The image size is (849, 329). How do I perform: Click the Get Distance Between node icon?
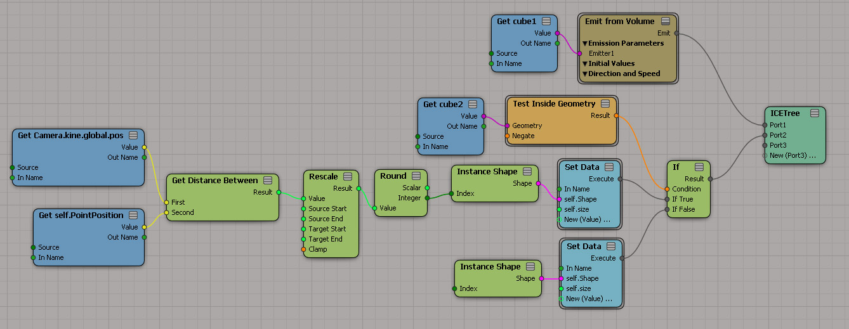click(268, 181)
